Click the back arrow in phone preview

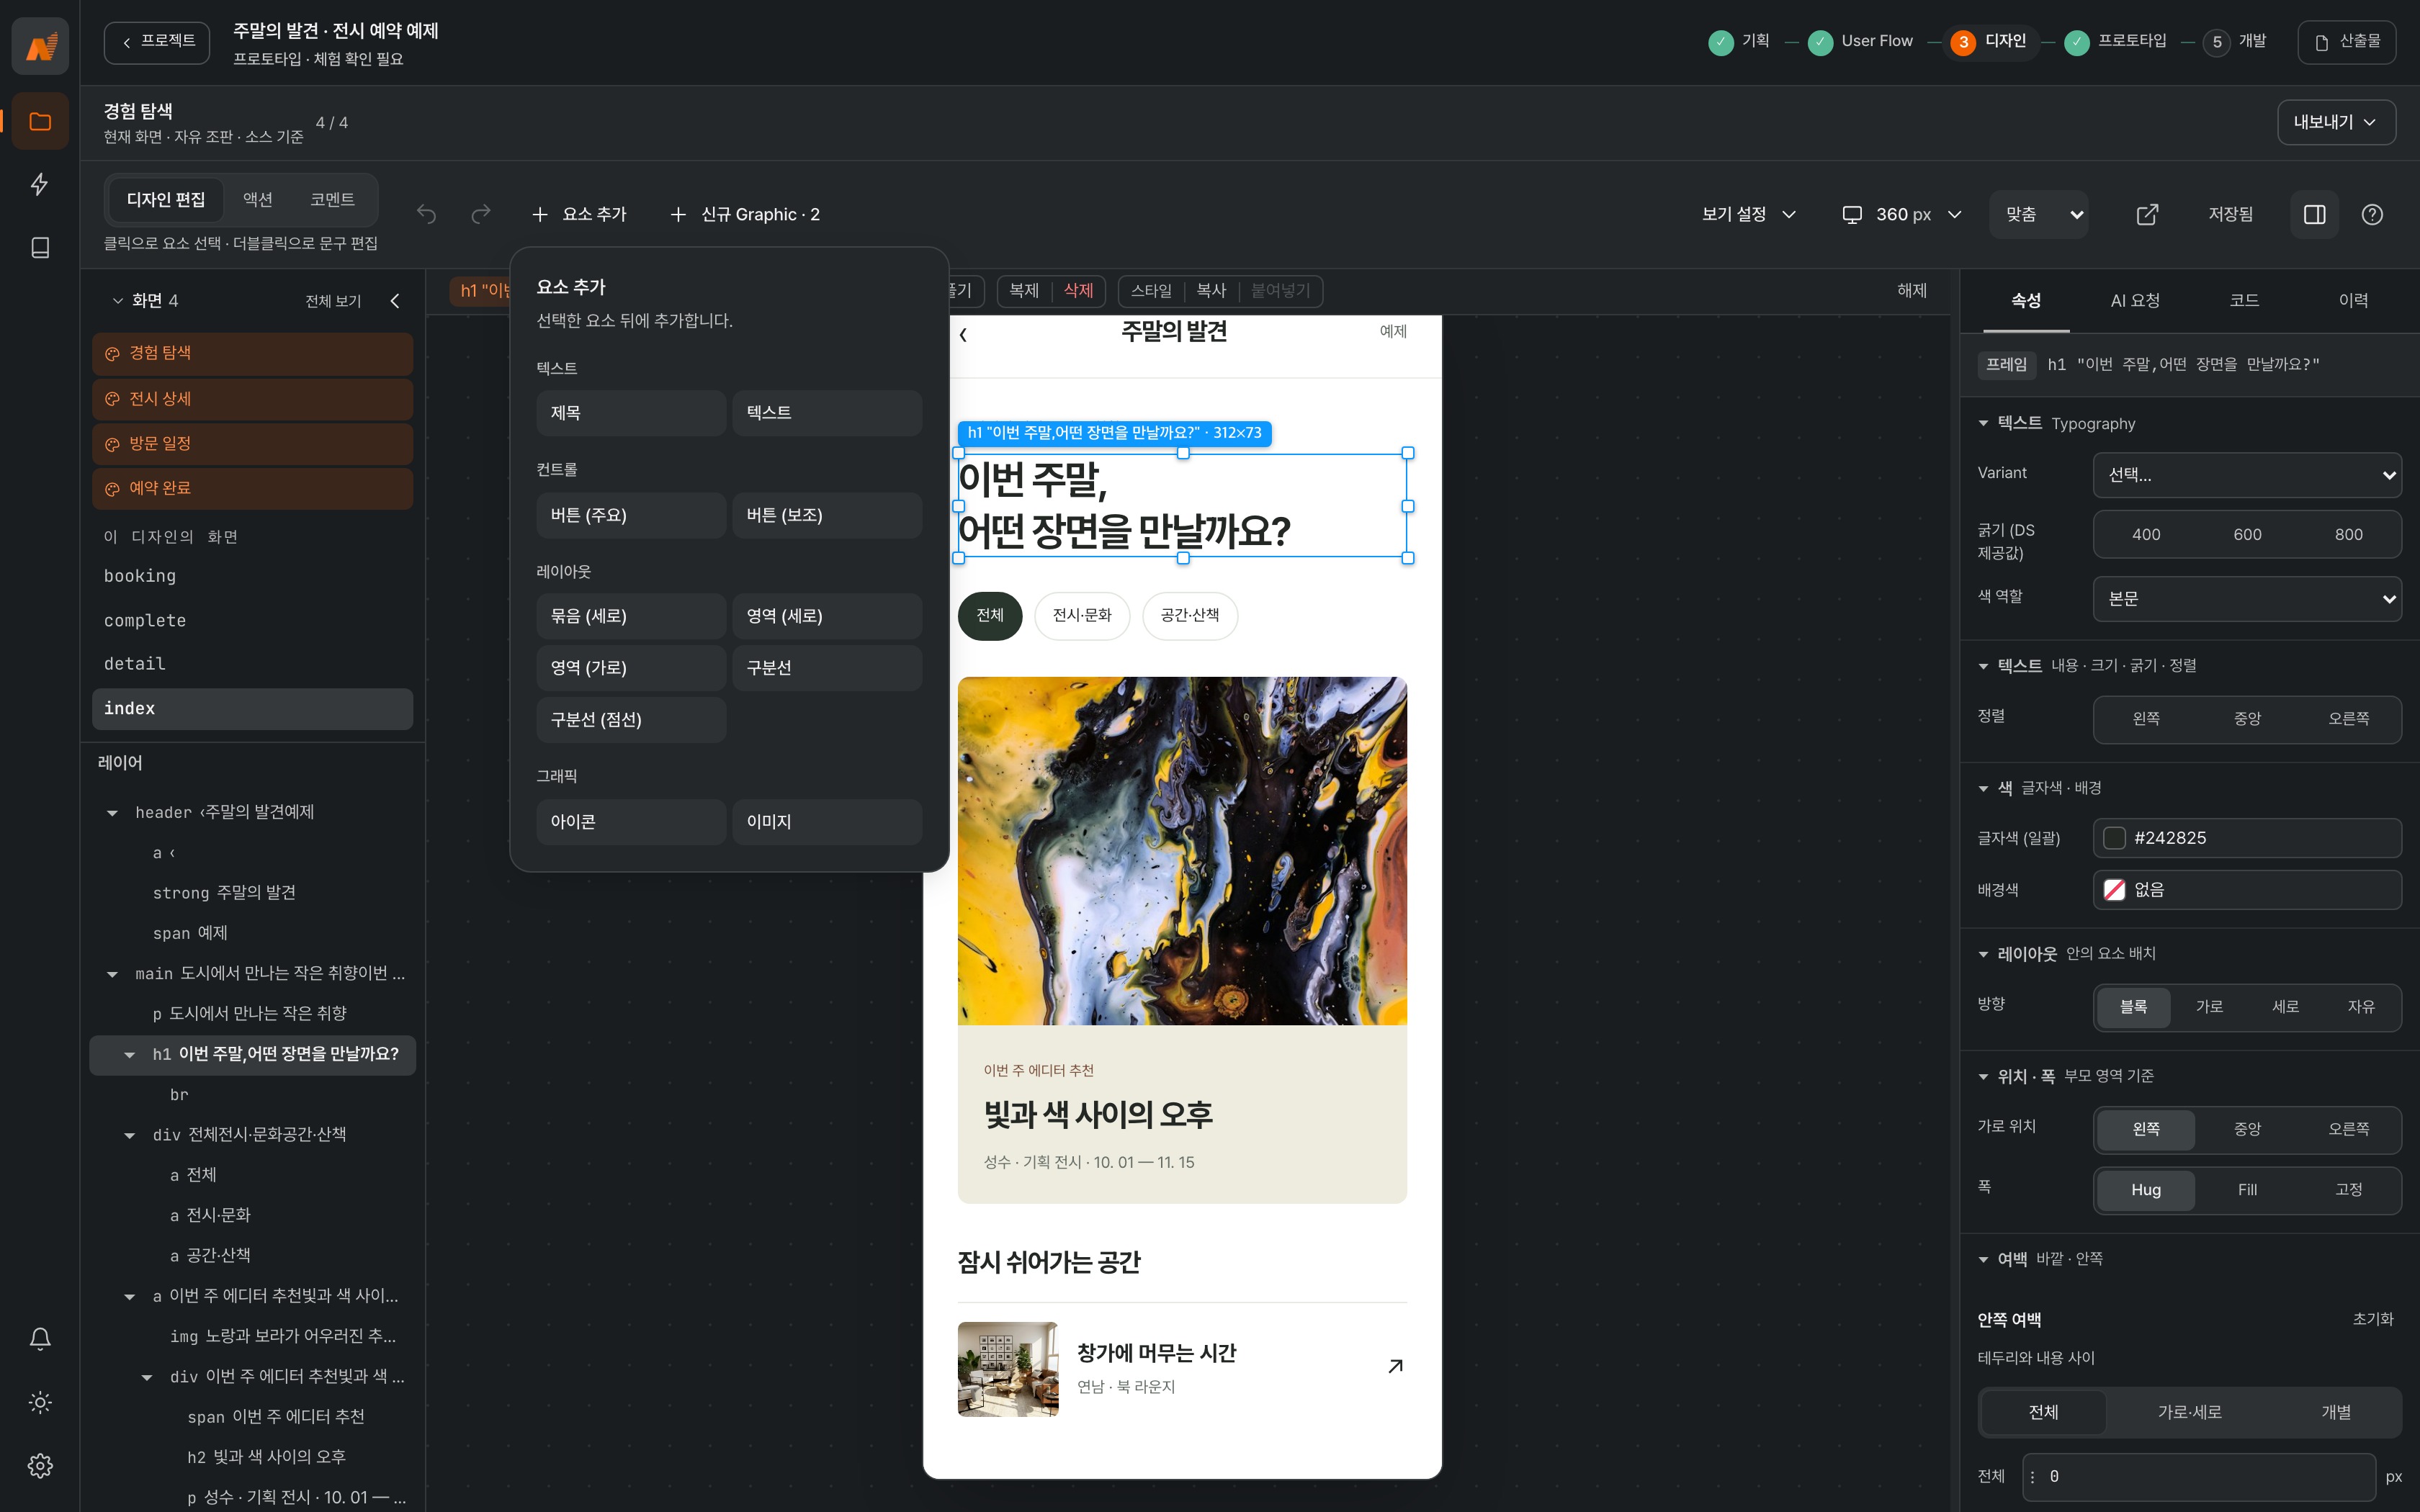963,335
